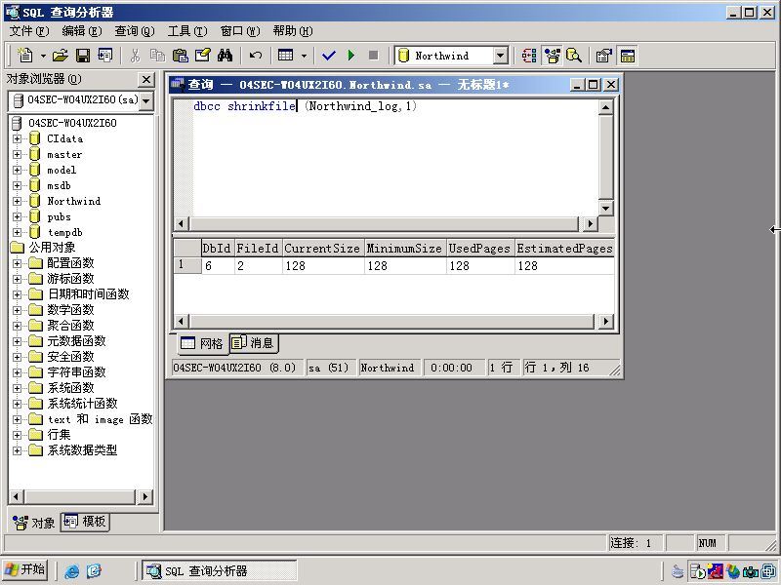
Task: Select the 日期和时间函数 folder item
Action: tap(88, 294)
